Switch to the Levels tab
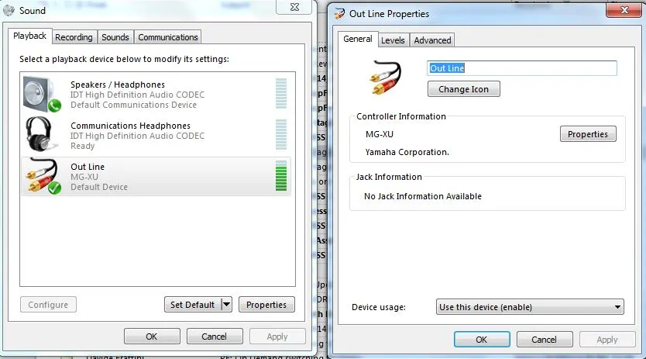646x359 pixels. coord(393,40)
